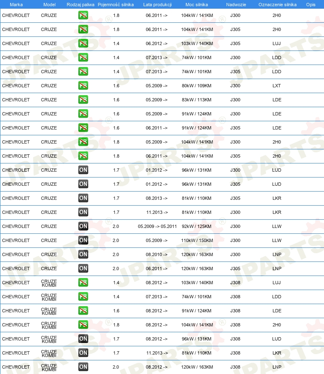Click the PB icon in the Cruze Kombi 1.6 LDE row
324x374 pixels.
tap(83, 311)
